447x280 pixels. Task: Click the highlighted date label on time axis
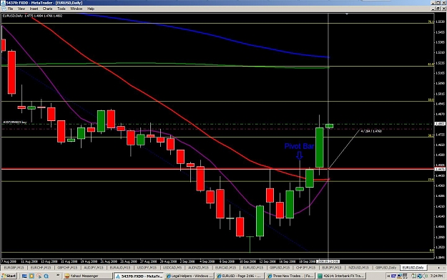328,261
